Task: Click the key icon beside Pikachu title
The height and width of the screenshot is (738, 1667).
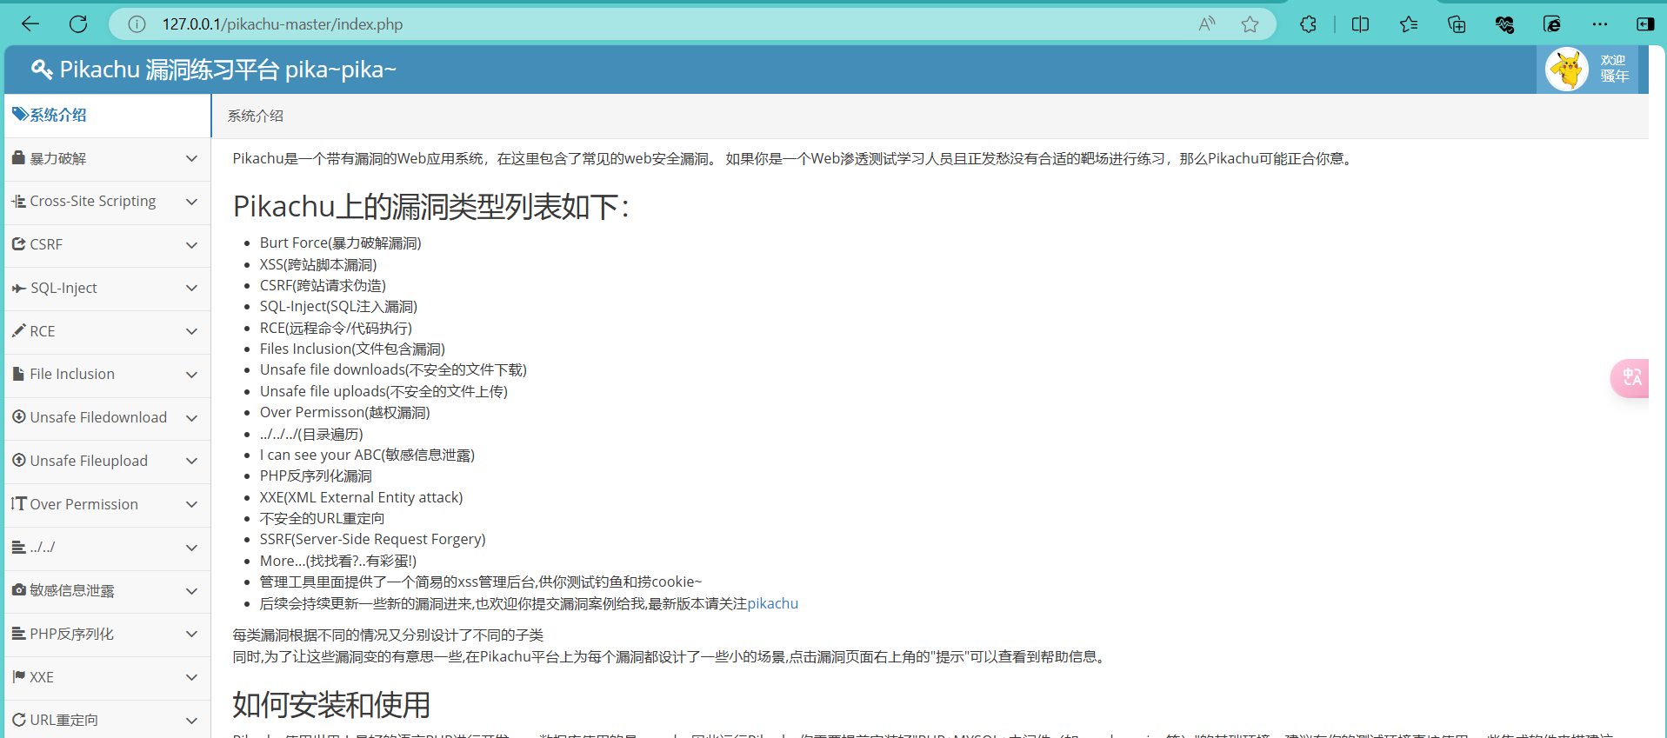Action: 42,70
